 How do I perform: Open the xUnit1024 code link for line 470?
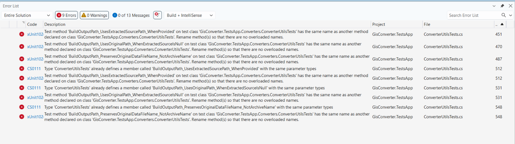coord(35,47)
